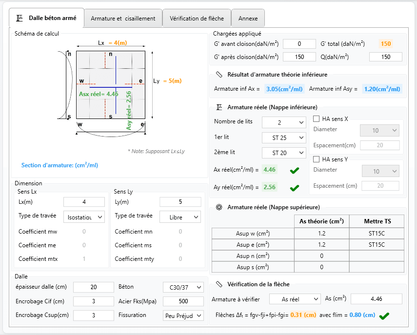417x335 pixels.
Task: Click green checkmark beside flim 0.80 cm
Action: click(x=384, y=315)
